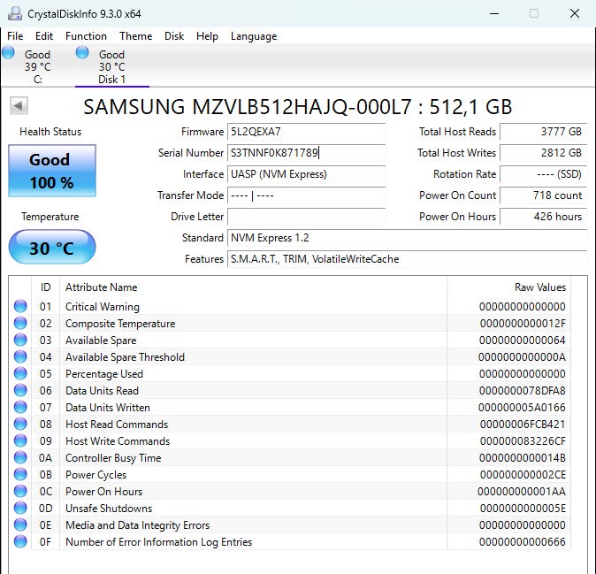Open the Language menu

254,36
